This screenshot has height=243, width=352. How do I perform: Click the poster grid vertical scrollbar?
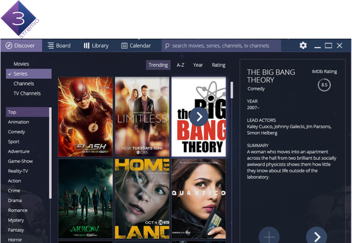click(231, 90)
